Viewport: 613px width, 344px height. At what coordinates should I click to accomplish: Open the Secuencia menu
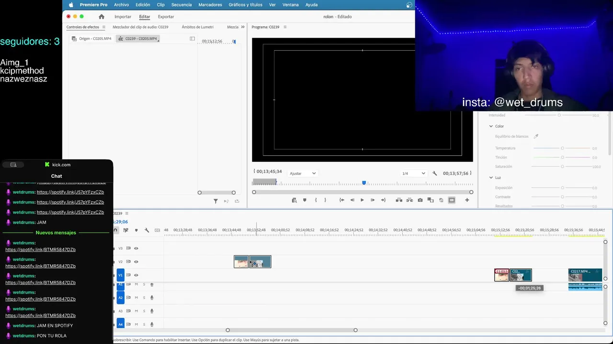click(182, 5)
